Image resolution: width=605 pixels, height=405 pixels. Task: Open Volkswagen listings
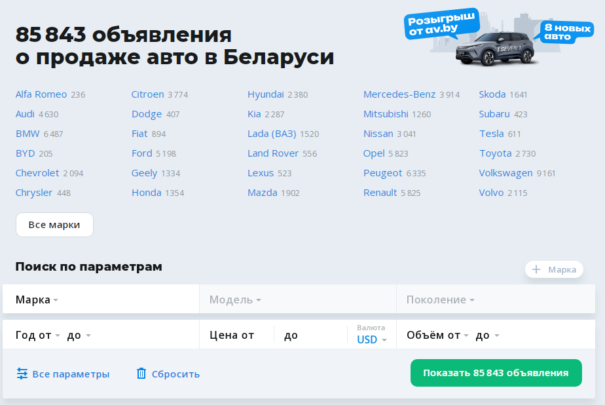click(x=506, y=174)
